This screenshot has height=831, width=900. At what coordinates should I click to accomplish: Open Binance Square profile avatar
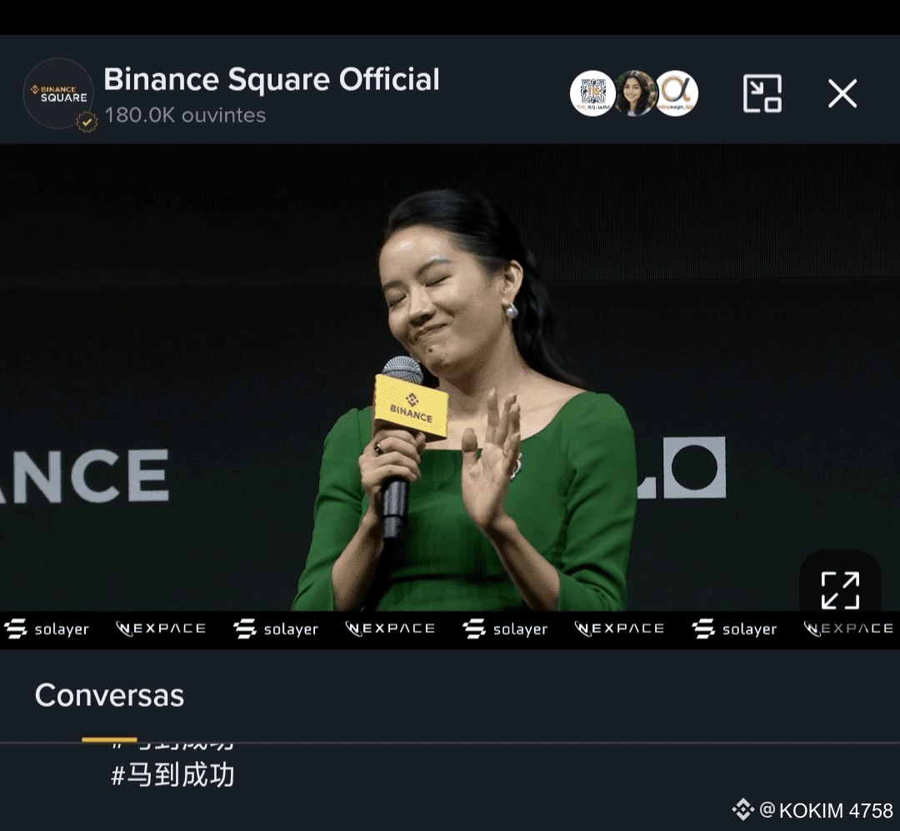point(58,93)
